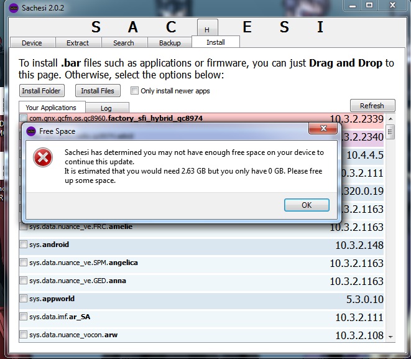Click the application list scrollbar thumb
The width and height of the screenshot is (411, 359).
390,131
